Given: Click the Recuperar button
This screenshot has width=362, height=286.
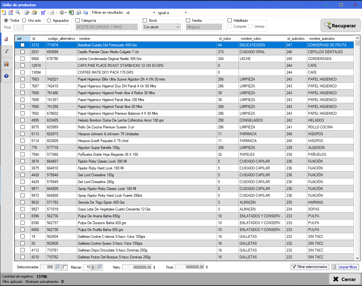Looking at the screenshot, I should tap(341, 25).
